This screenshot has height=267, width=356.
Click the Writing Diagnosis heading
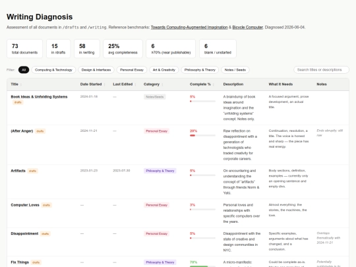[x=40, y=16]
